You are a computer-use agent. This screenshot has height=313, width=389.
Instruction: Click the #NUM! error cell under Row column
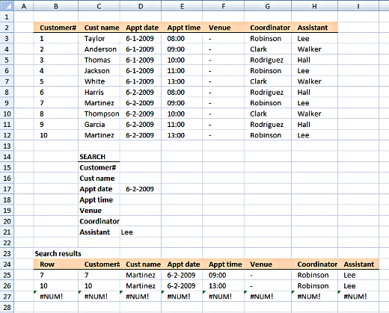coord(56,297)
